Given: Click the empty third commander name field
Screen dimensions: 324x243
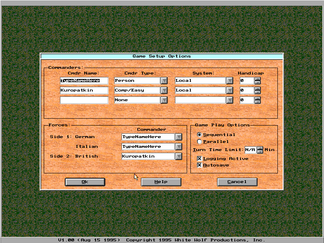Looking at the screenshot, I should [84, 100].
